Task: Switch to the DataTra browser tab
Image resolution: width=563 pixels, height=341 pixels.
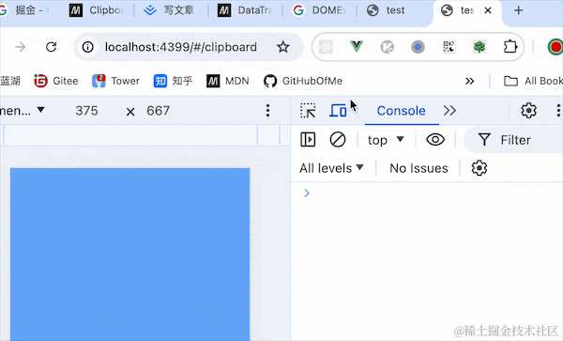Action: click(x=245, y=10)
